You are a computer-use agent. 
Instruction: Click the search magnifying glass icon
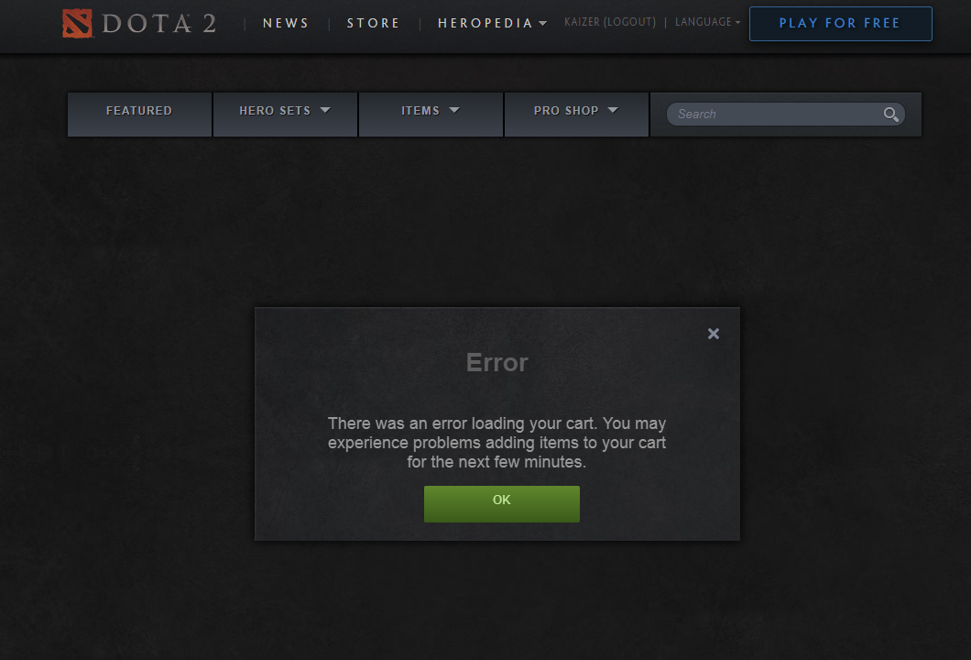coord(890,115)
